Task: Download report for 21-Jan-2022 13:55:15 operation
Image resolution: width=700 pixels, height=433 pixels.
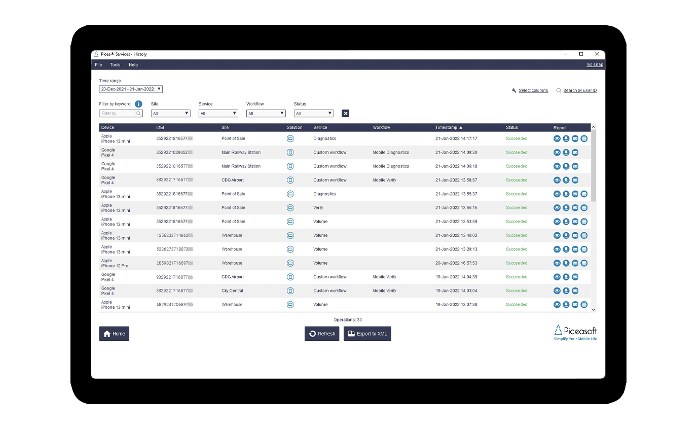Action: 566,208
